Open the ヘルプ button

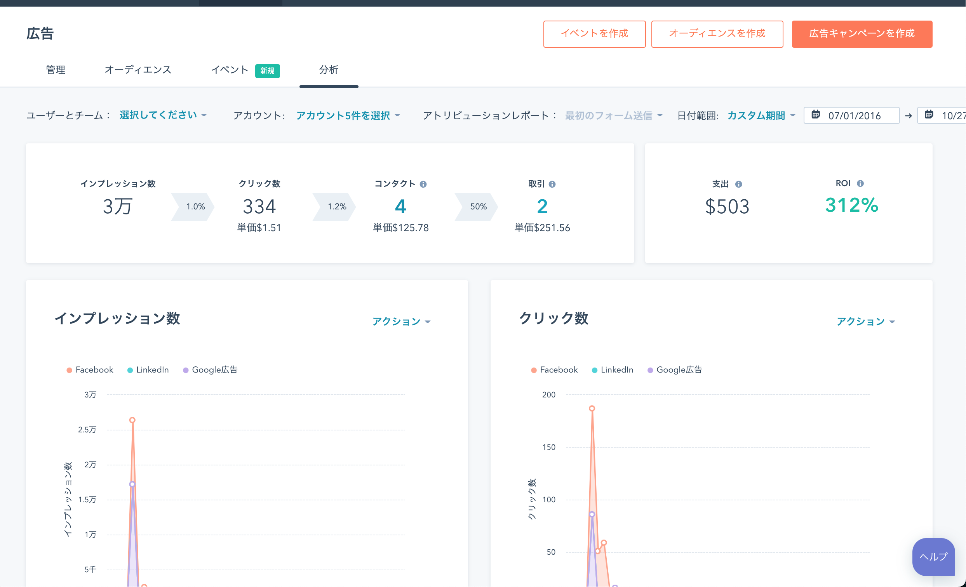[933, 556]
